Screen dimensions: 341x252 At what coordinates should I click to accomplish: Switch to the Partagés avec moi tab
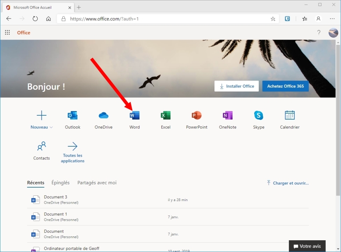[x=97, y=183]
